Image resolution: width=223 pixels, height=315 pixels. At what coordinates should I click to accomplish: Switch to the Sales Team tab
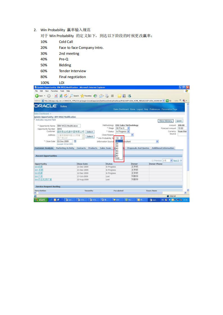[x=105, y=148]
